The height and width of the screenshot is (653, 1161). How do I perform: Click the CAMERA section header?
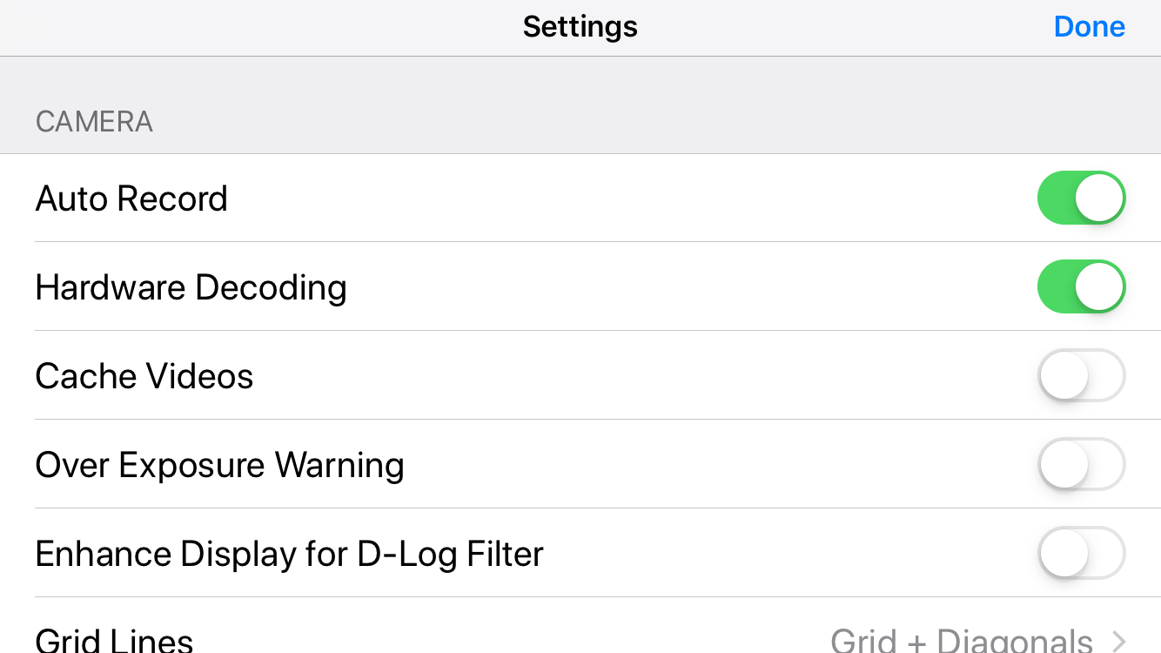coord(94,122)
